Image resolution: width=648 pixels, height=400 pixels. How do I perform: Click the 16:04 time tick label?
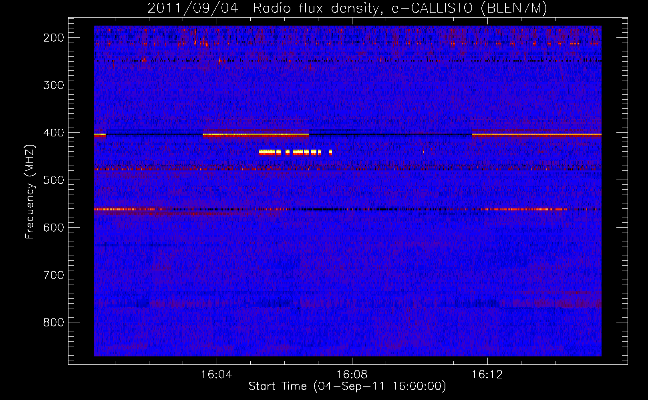point(217,375)
